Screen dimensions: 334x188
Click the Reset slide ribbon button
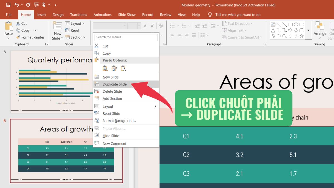72,30
